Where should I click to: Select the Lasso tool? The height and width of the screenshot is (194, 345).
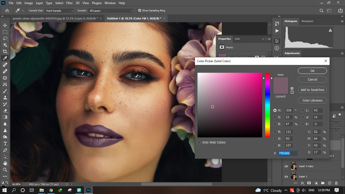(x=5, y=38)
